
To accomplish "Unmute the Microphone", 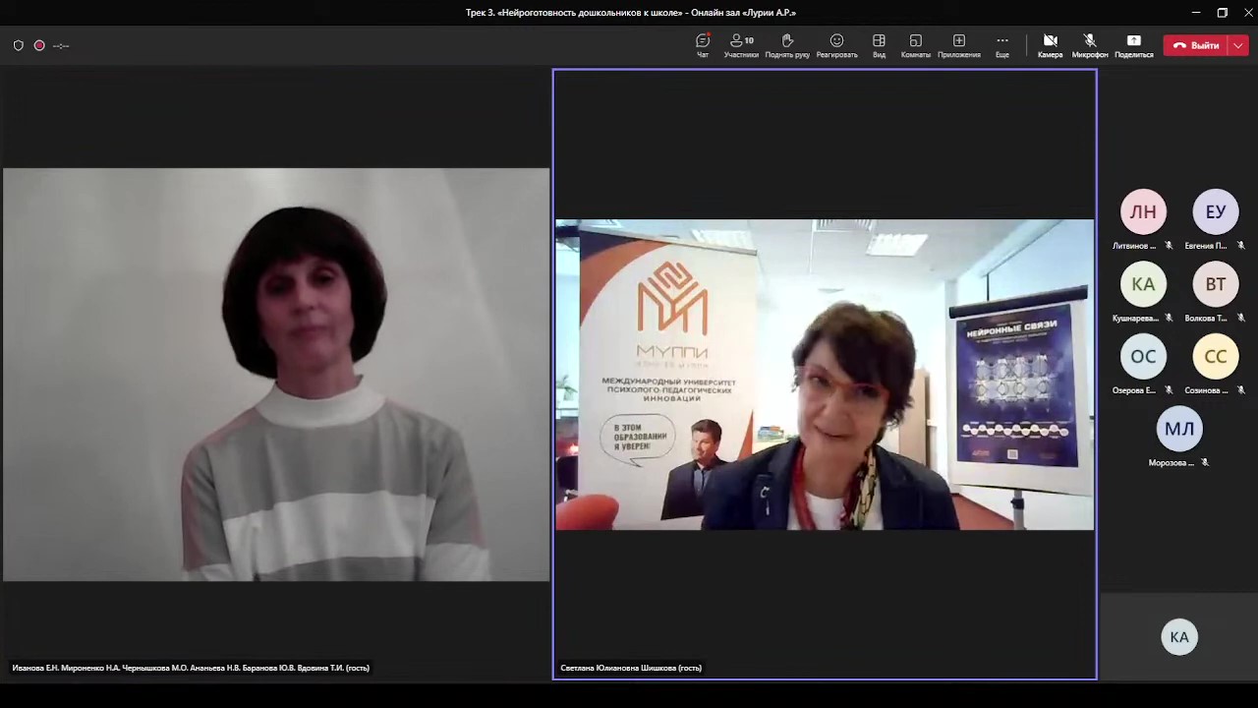I will point(1090,45).
